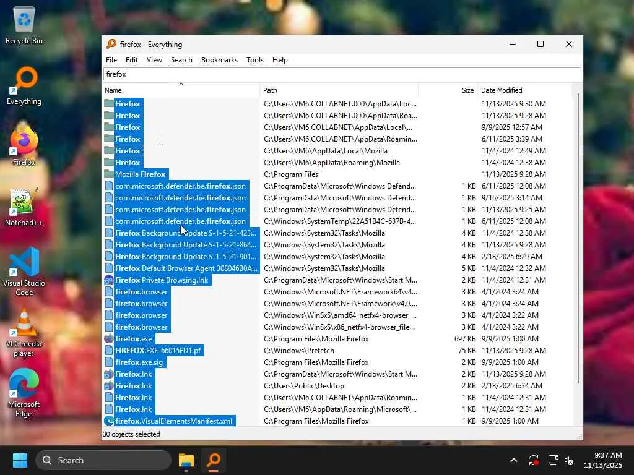Select Firefox.lnk in C:\Users\Public\Desktop
Screen dimensions: 634x475
point(134,386)
